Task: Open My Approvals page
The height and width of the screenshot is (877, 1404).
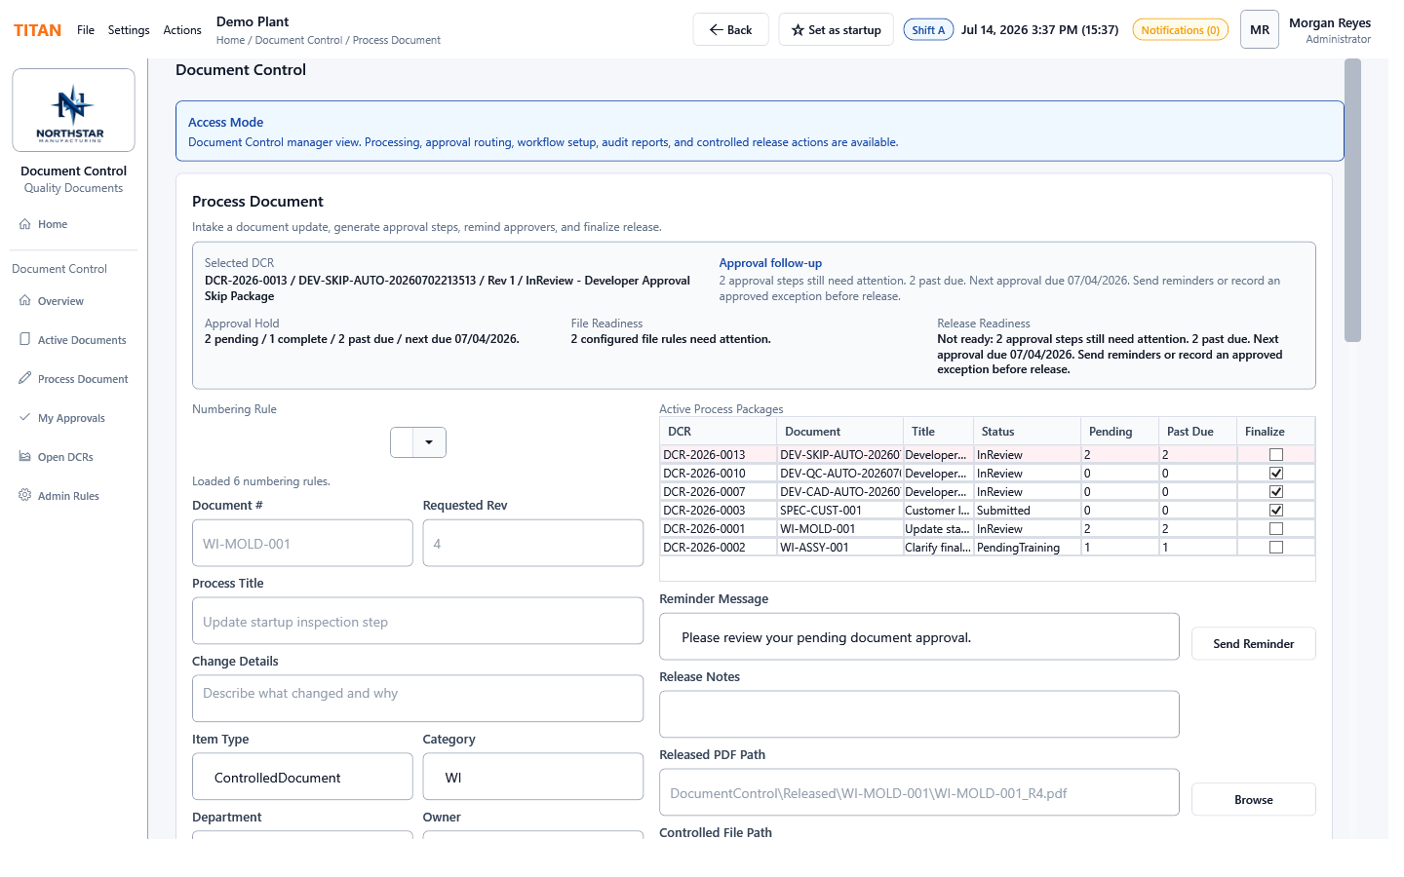Action: (73, 418)
